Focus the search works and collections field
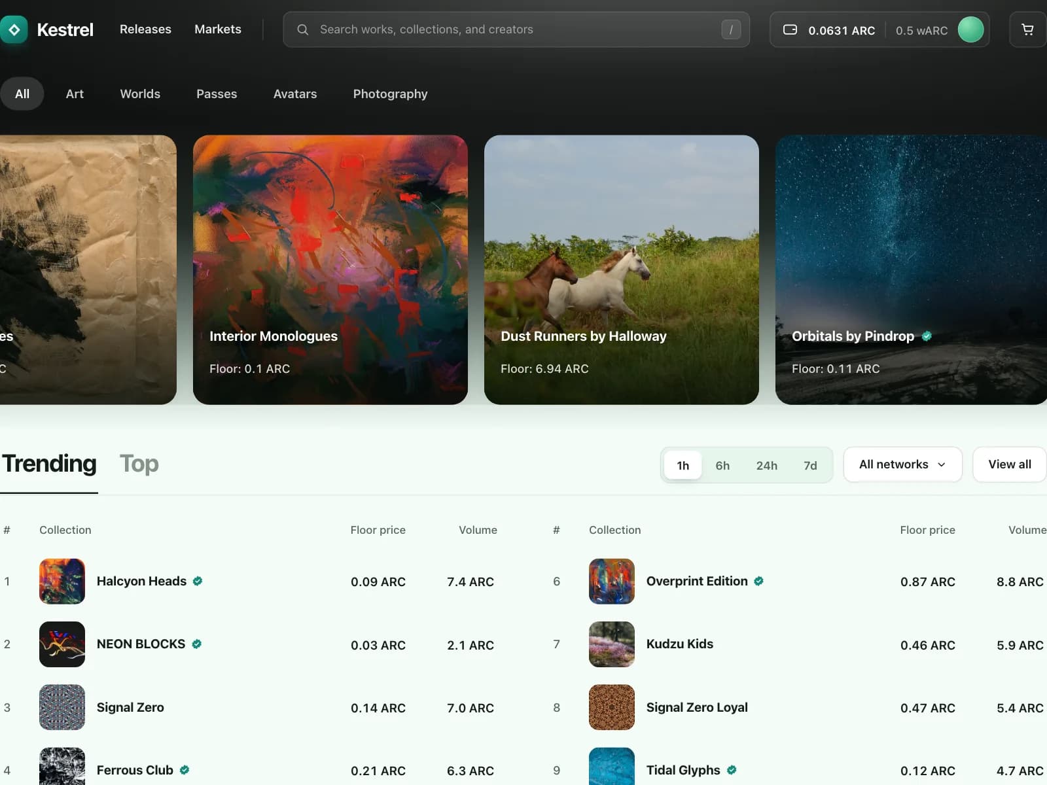1047x785 pixels. 516,29
